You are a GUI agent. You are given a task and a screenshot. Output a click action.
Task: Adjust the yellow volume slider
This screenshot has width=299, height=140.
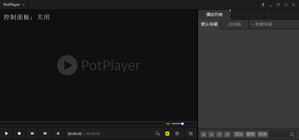click(x=183, y=124)
